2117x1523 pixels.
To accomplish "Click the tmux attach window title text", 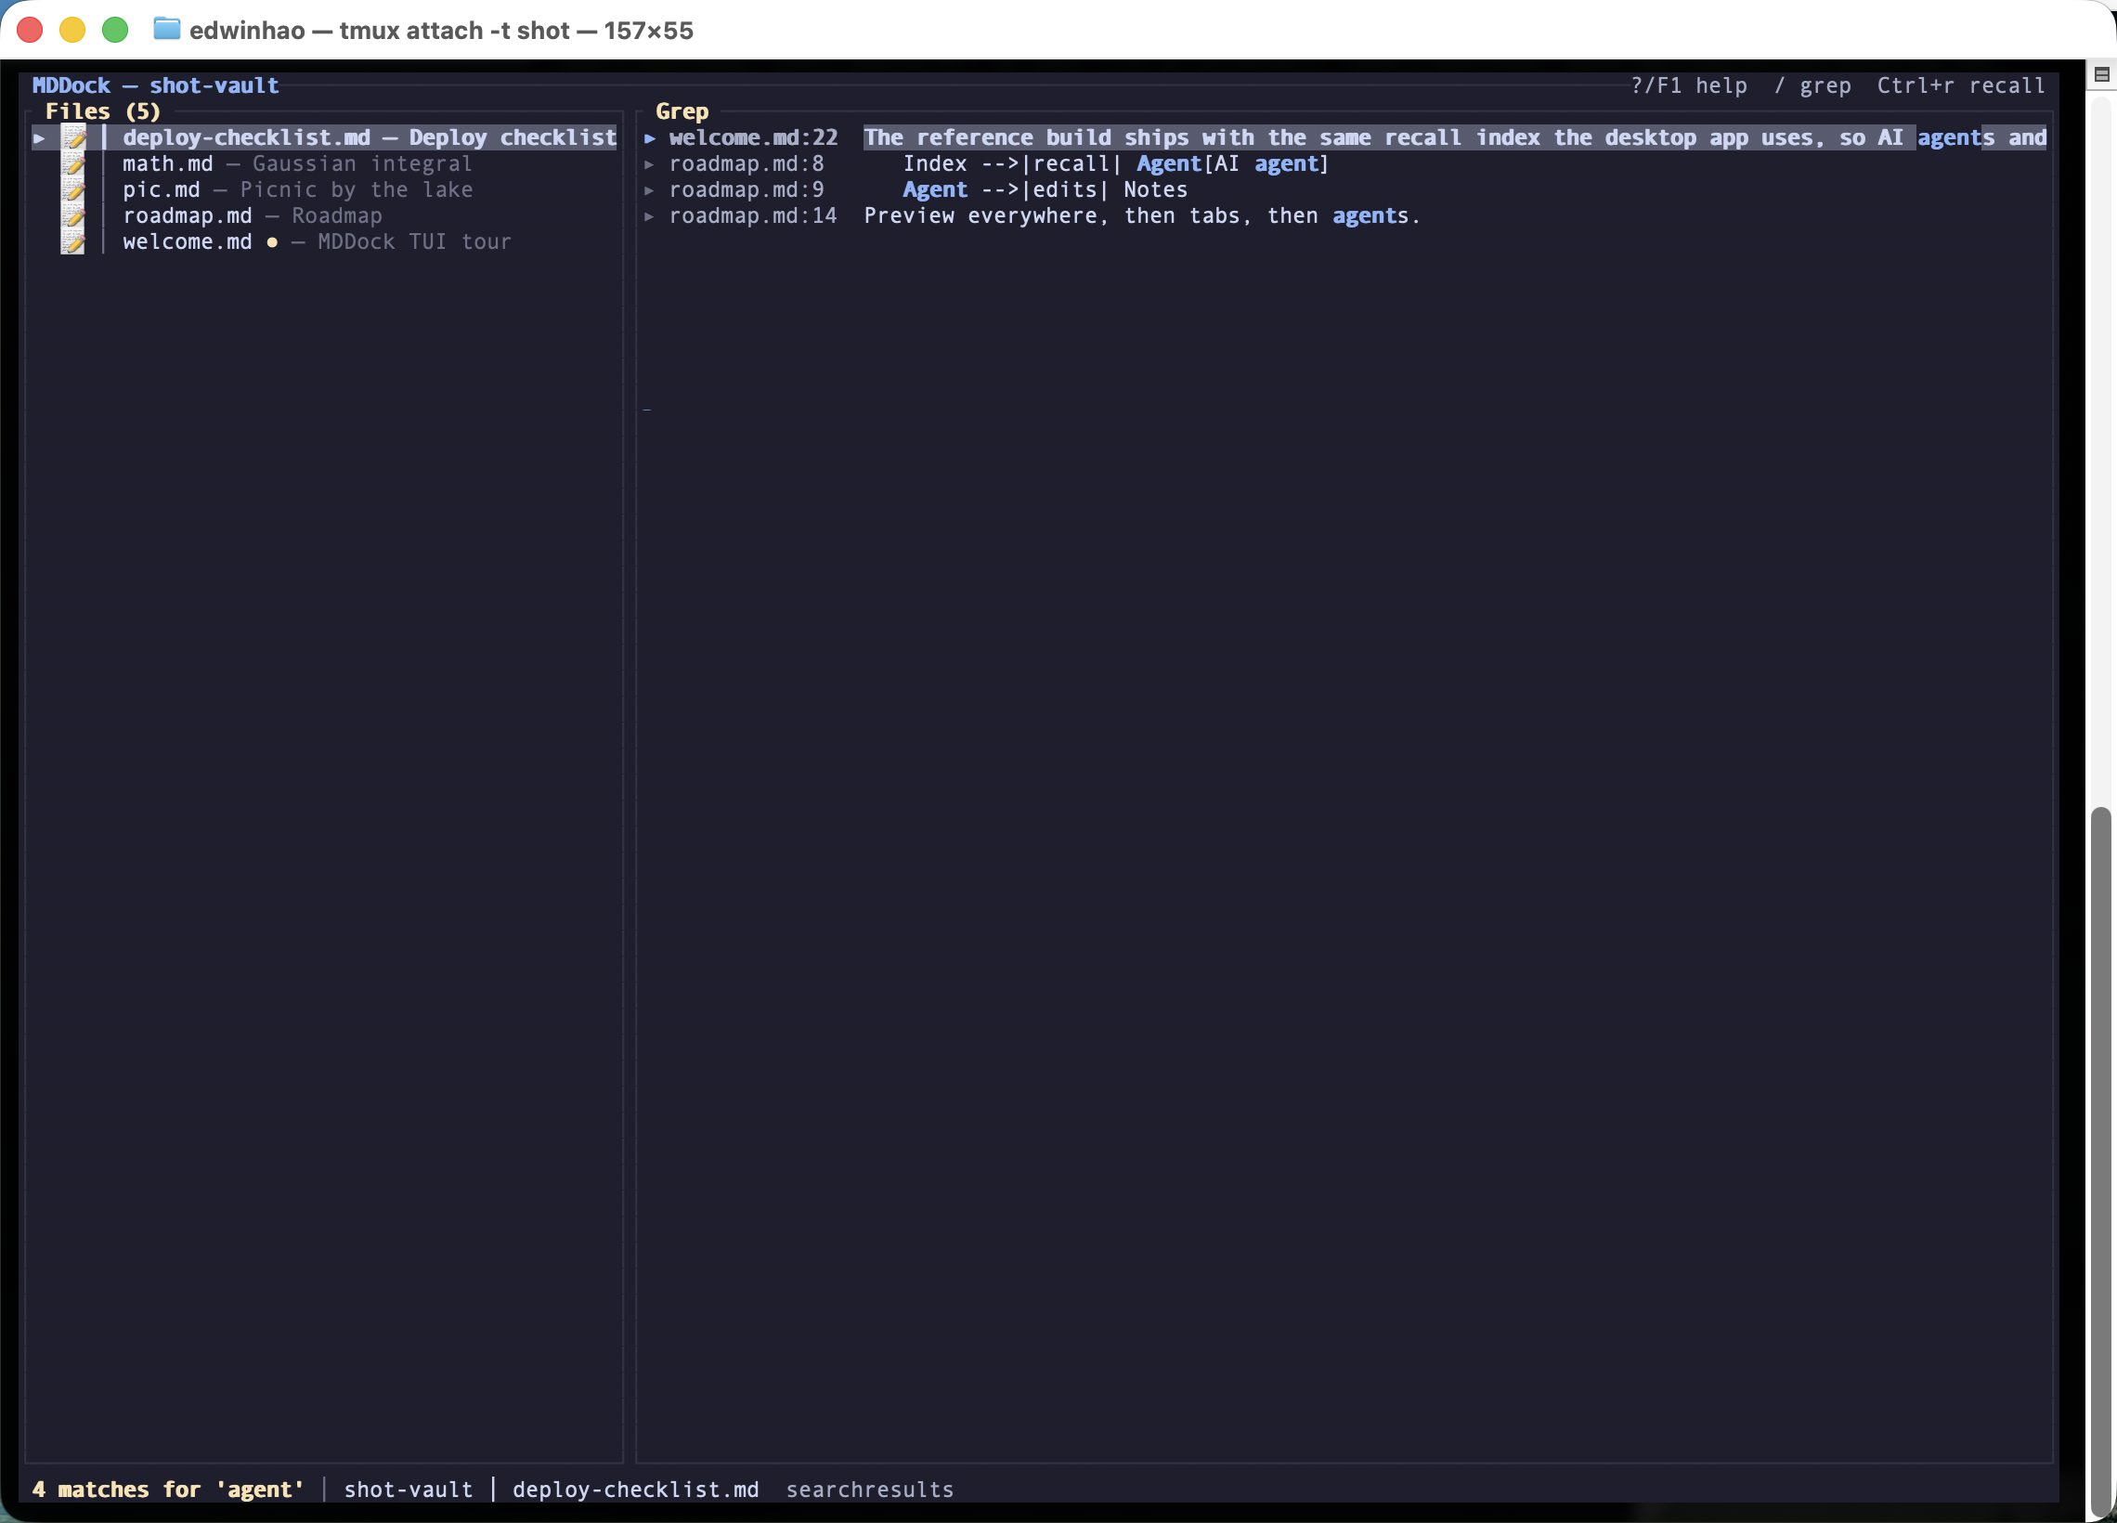I will [x=440, y=30].
